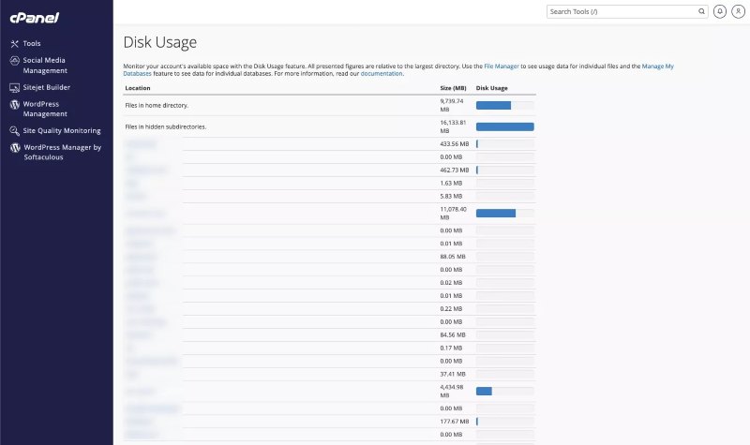Follow the File Manager link

[x=502, y=67]
